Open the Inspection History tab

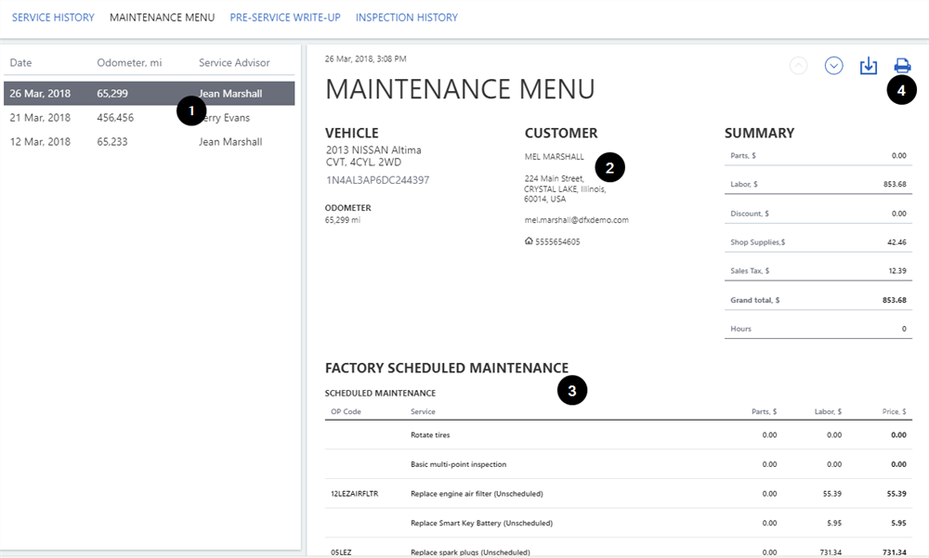tap(406, 18)
